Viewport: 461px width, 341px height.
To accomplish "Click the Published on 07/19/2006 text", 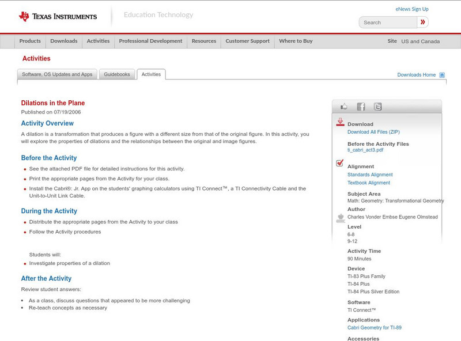I will (x=51, y=112).
